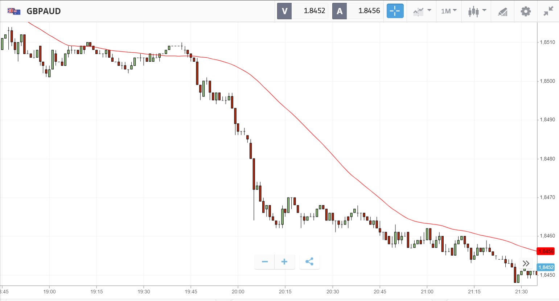Share the chart via share icon
This screenshot has height=301, width=559.
pos(309,262)
